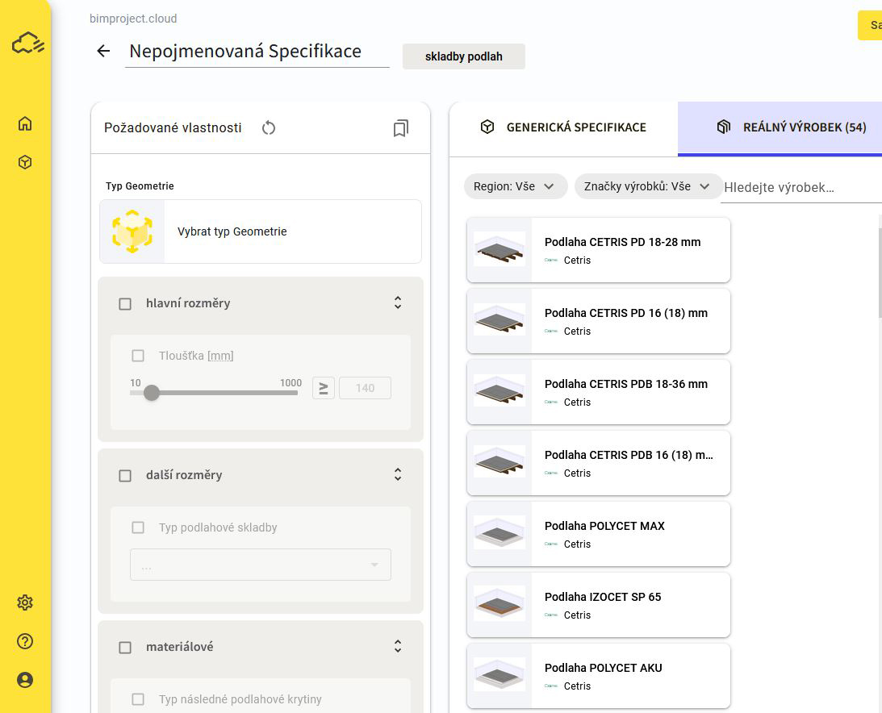
Task: Open thumbnail of Podlaha IZOCET SP 65
Action: [x=500, y=604]
